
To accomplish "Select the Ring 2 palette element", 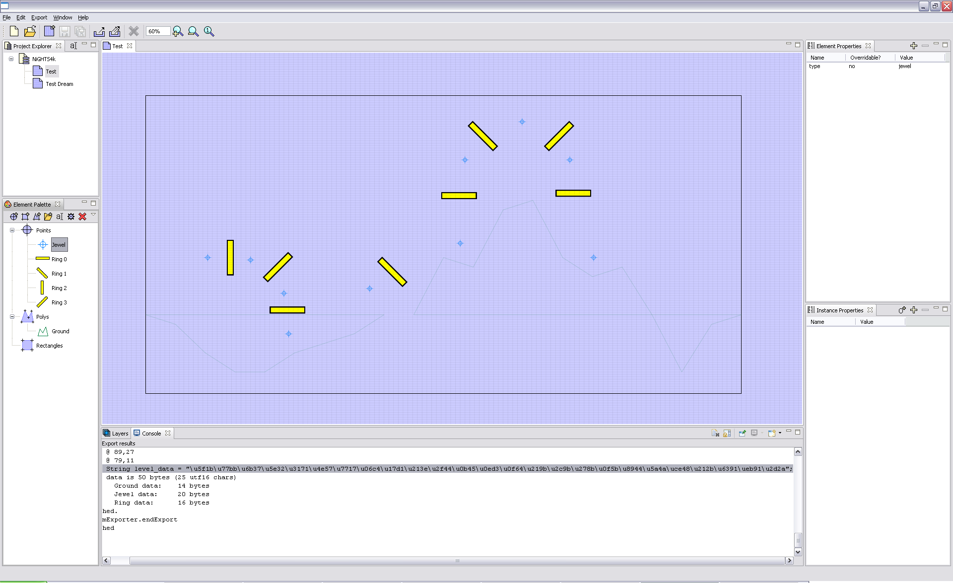I will [59, 288].
